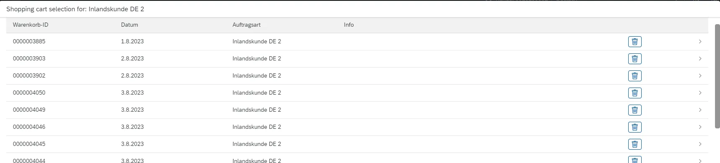Select cart ID 0000004049 row
This screenshot has height=163, width=720.
click(357, 110)
